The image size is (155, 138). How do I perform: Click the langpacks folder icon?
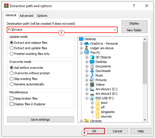pyautogui.click(x=98, y=112)
